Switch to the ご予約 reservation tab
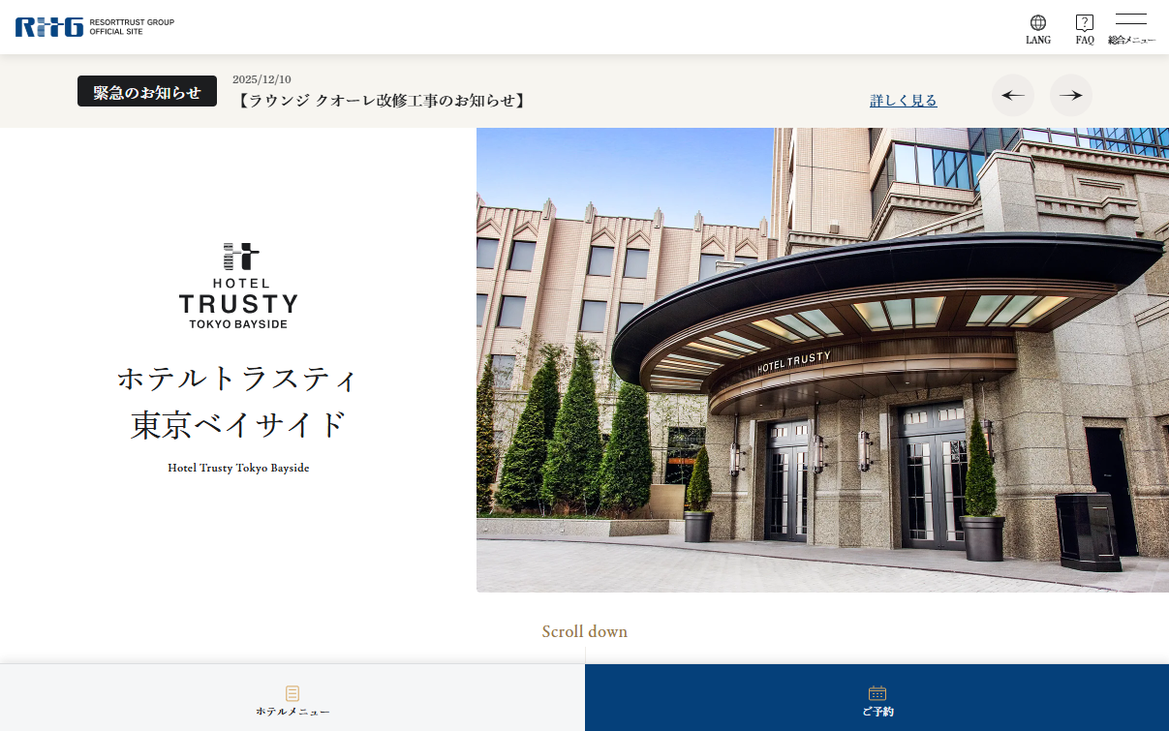The height and width of the screenshot is (731, 1169). [x=877, y=698]
